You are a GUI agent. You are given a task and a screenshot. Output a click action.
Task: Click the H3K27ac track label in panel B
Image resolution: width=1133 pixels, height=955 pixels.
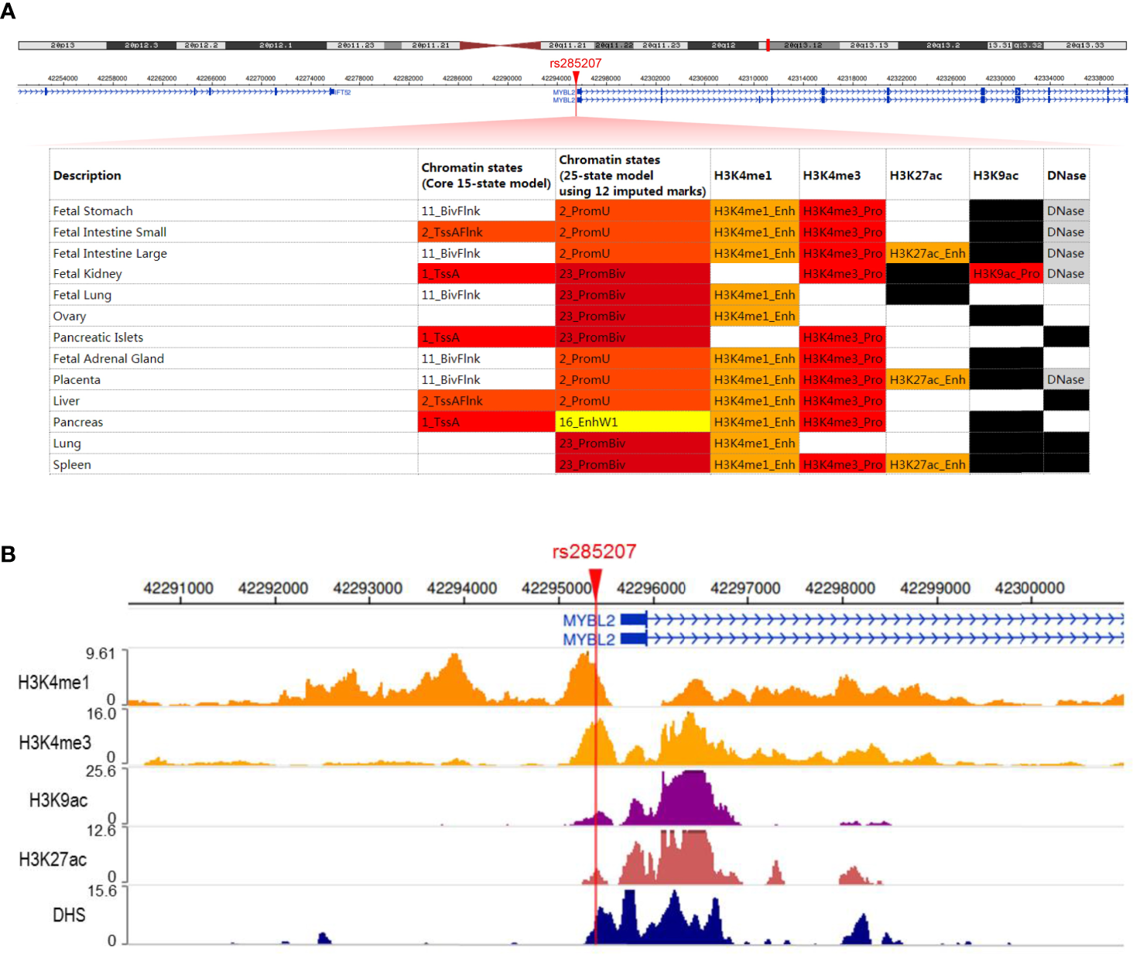pyautogui.click(x=53, y=859)
